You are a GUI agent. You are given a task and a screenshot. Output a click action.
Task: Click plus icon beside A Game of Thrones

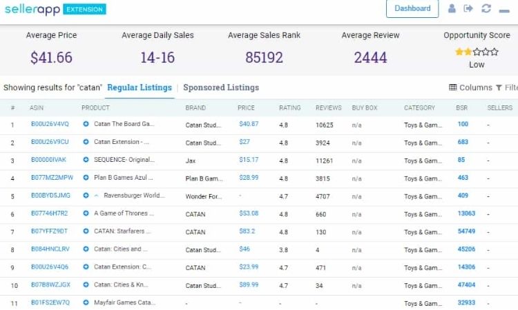coord(86,214)
